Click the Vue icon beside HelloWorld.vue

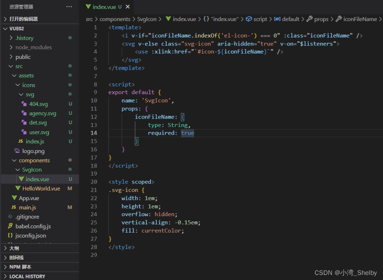tap(18, 189)
